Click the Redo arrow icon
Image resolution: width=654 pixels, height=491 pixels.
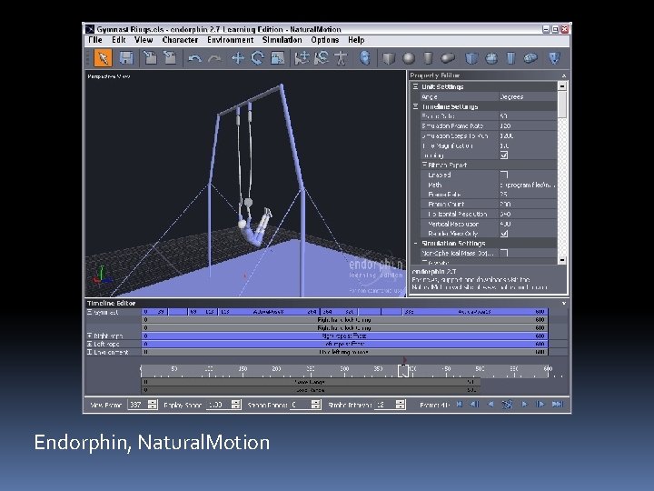214,57
